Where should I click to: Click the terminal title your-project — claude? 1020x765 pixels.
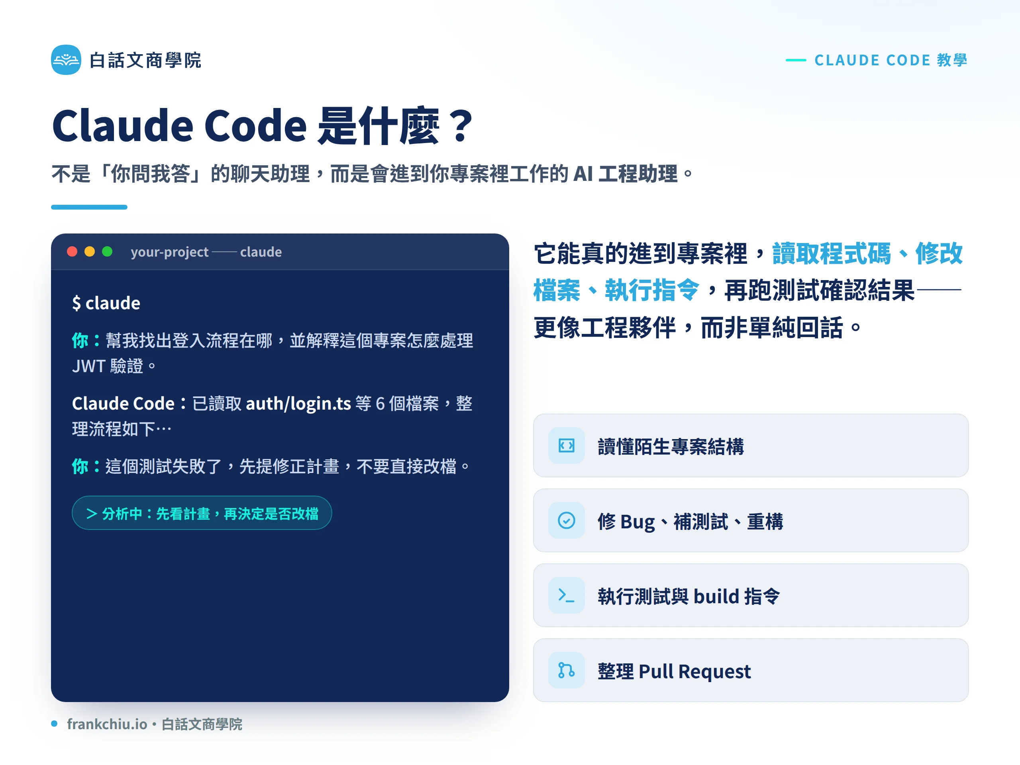click(206, 252)
